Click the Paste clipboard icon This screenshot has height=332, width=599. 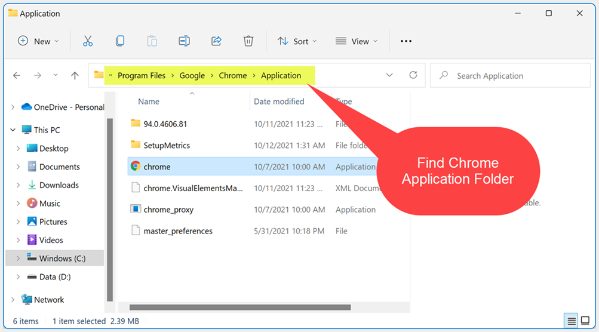[152, 41]
